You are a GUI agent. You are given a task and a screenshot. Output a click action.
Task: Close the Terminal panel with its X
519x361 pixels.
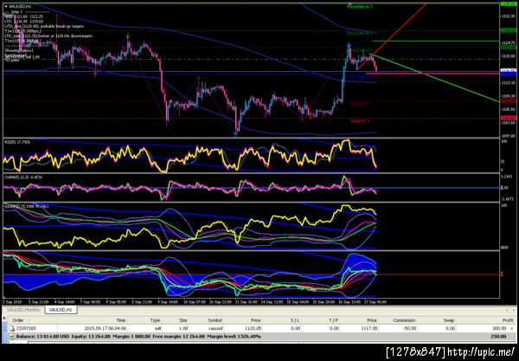[x=4, y=319]
